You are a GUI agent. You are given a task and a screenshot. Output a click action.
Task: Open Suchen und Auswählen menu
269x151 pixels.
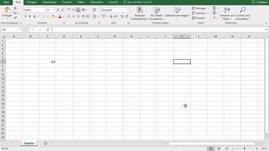coord(243,13)
